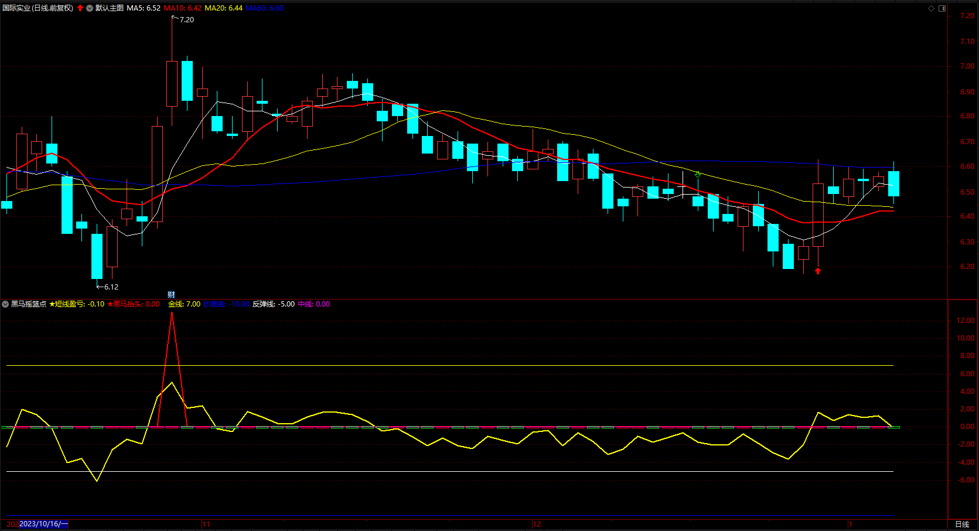Click the 日线 period button at bottom-right

click(x=962, y=524)
